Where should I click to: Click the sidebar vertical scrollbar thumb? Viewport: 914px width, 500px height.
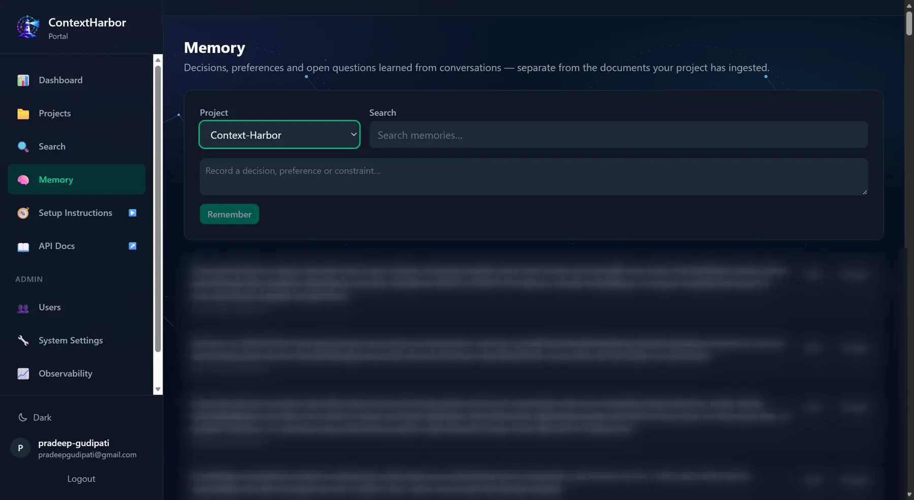(158, 209)
